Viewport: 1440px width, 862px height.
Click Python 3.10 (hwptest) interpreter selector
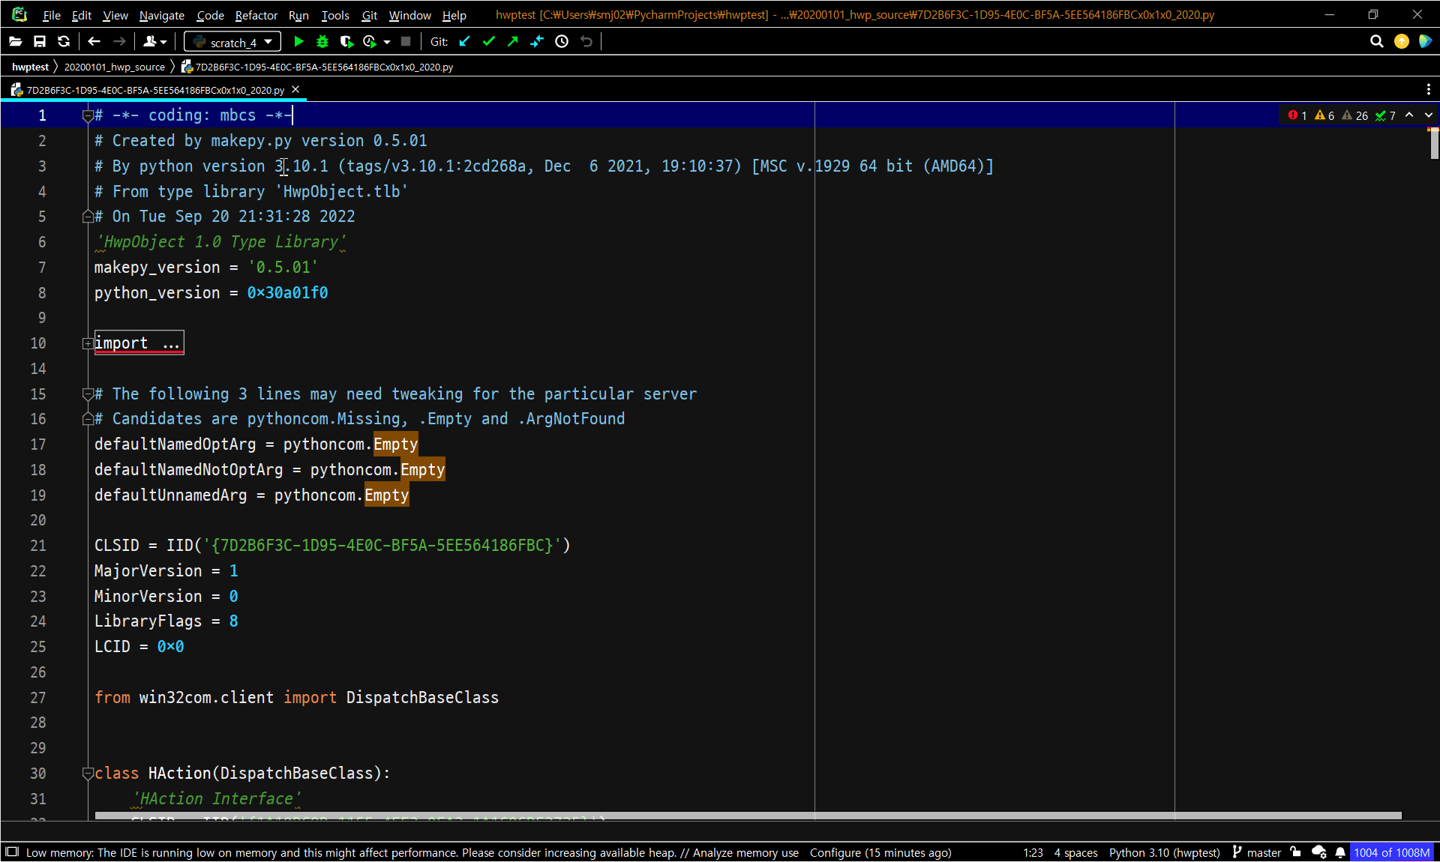pyautogui.click(x=1164, y=852)
